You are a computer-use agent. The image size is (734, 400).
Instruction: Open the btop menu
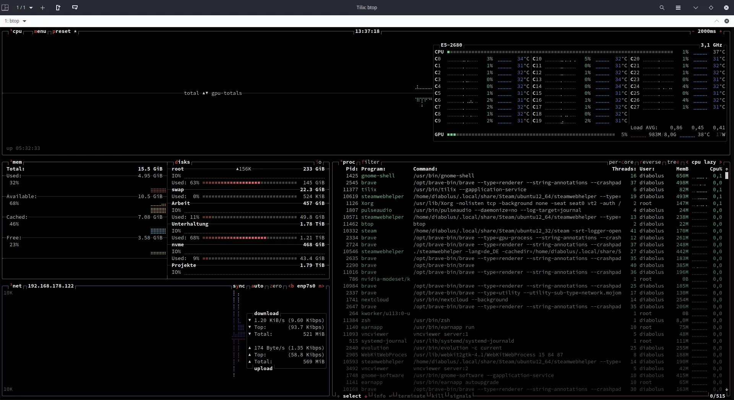tap(40, 31)
